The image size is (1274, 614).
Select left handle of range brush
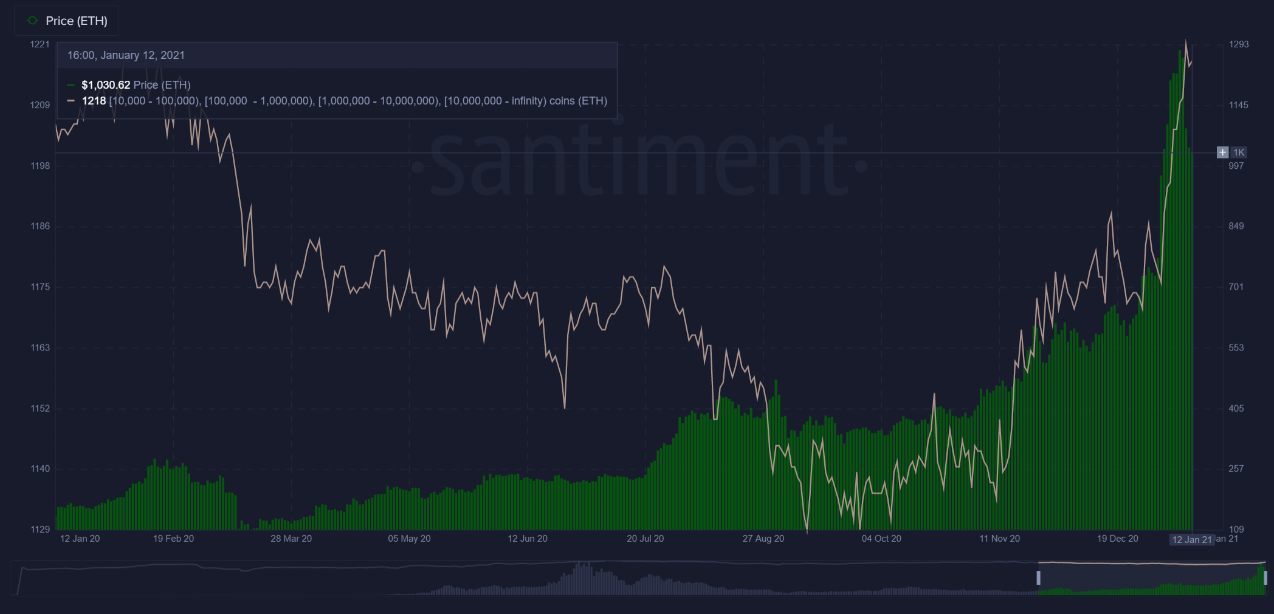(x=1039, y=578)
